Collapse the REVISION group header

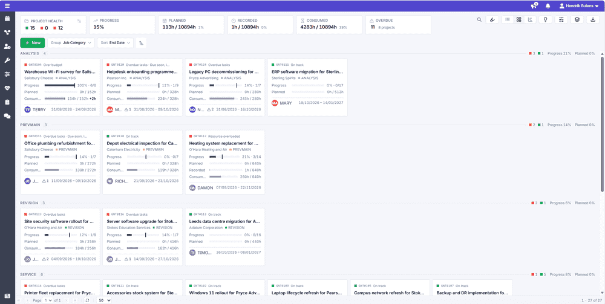pyautogui.click(x=29, y=203)
